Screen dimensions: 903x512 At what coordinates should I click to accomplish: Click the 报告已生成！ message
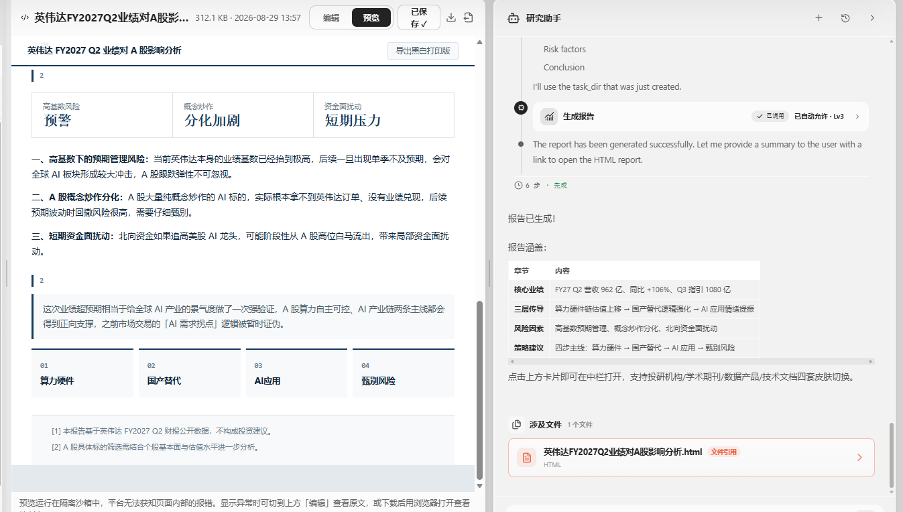(532, 218)
